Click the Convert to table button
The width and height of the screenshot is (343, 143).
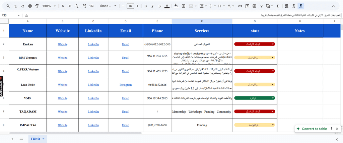pos(312,129)
